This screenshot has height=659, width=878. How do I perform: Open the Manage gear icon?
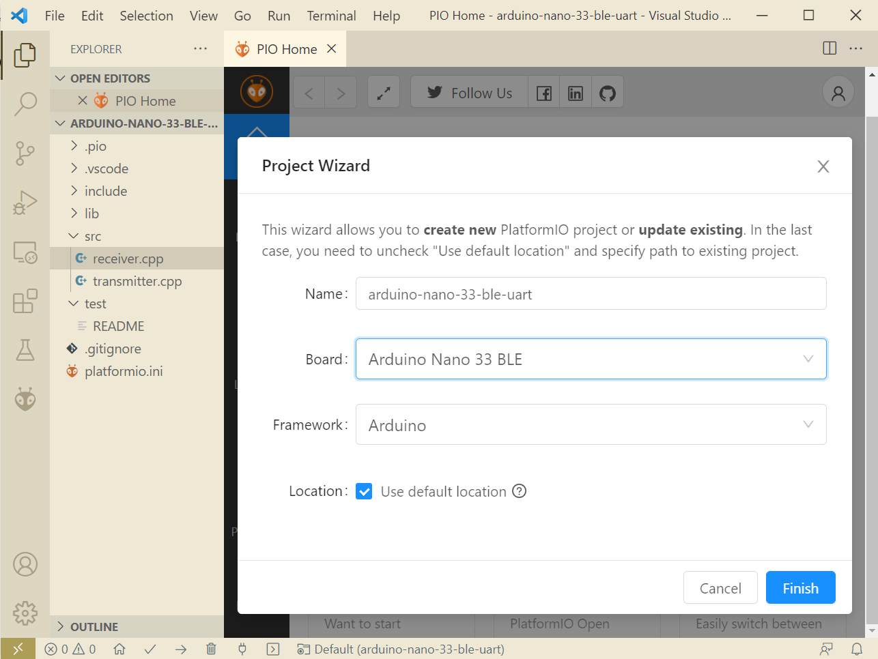[25, 613]
